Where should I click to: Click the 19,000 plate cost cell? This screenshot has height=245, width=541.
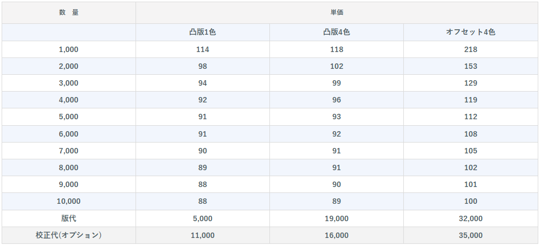pos(337,218)
